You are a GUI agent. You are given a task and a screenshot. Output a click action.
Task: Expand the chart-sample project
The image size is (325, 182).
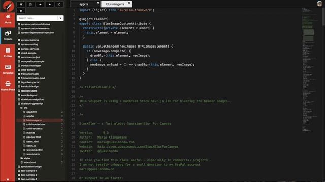(19, 53)
